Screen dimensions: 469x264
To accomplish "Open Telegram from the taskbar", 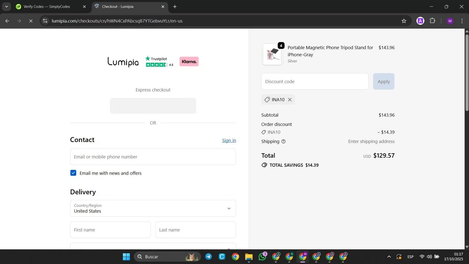I will pyautogui.click(x=209, y=257).
